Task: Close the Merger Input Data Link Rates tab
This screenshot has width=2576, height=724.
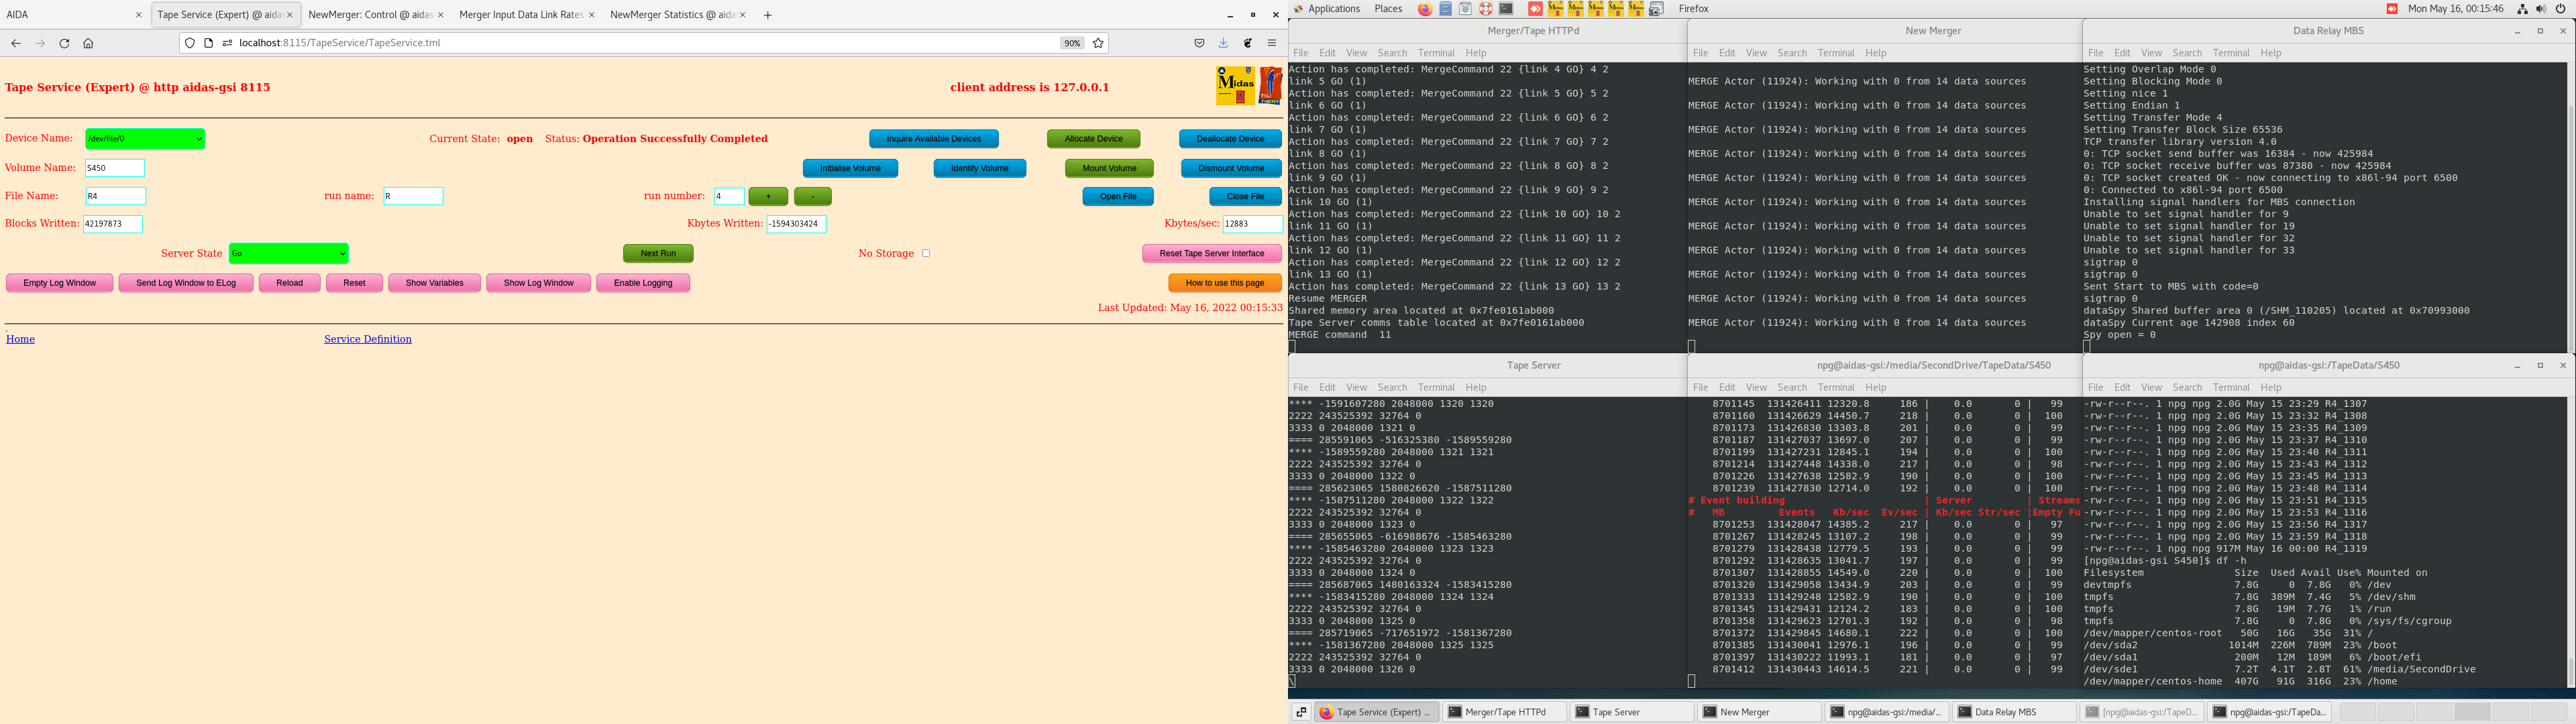Action: tap(591, 15)
